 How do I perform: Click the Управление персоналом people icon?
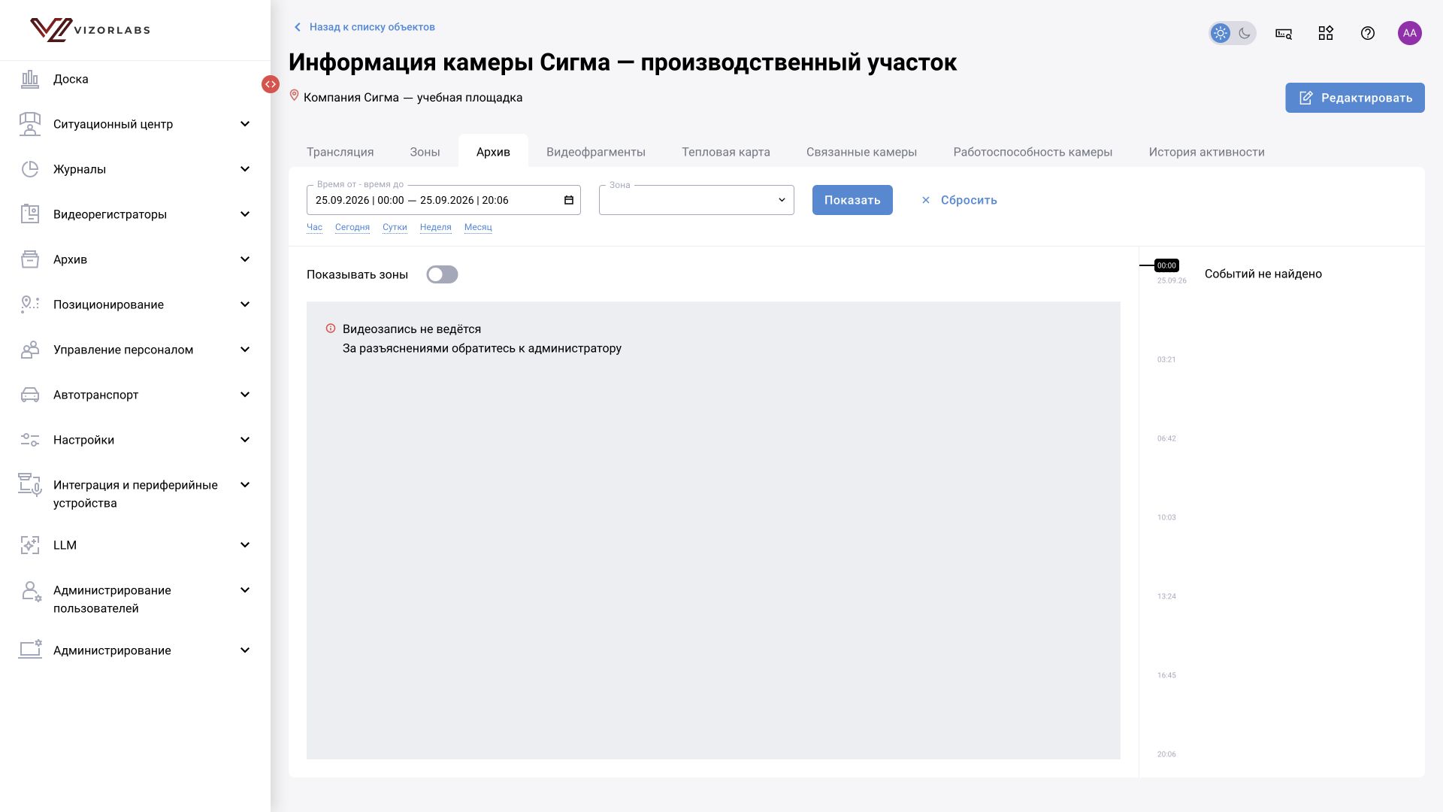[x=30, y=350]
